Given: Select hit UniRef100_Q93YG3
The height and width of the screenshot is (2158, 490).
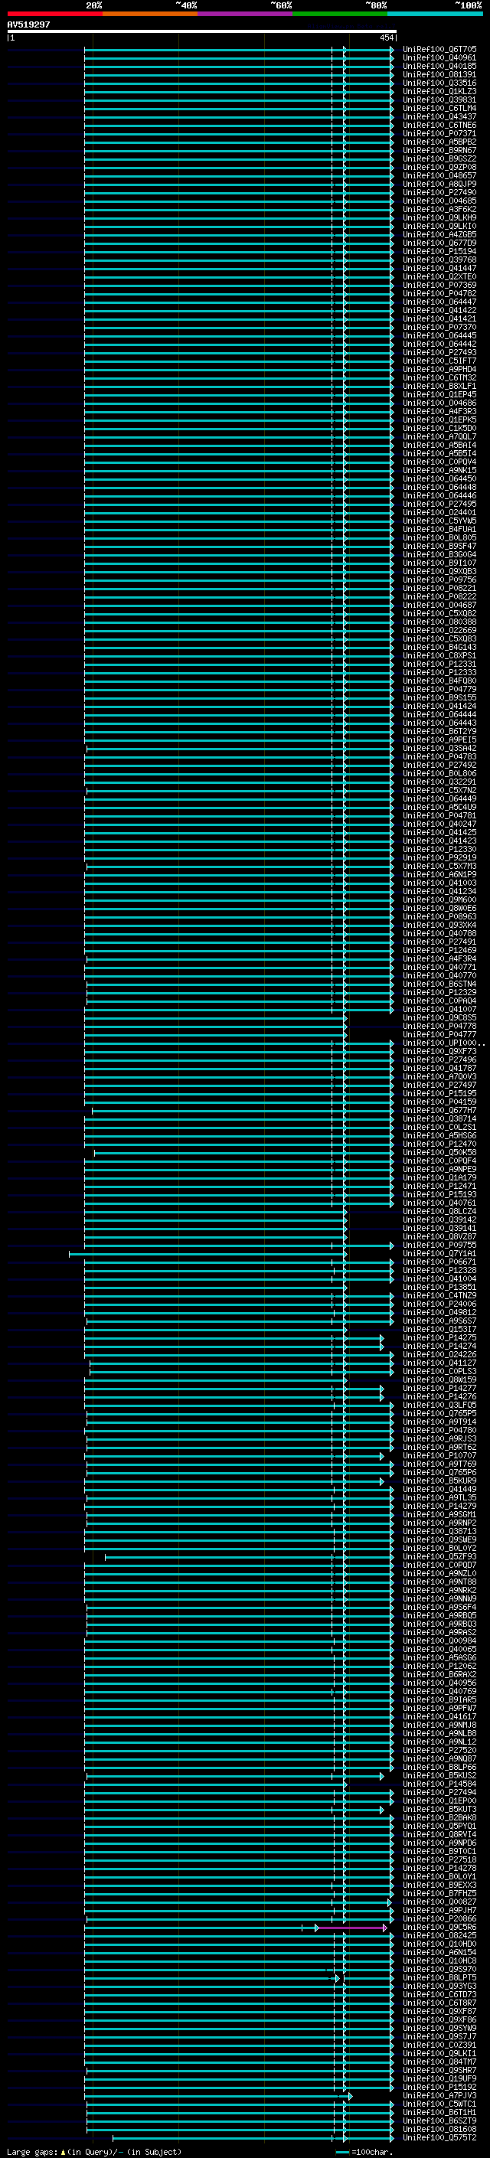Looking at the screenshot, I should pyautogui.click(x=439, y=1986).
